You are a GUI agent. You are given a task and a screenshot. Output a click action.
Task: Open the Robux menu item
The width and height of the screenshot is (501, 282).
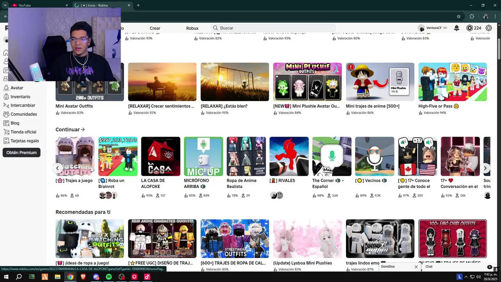pyautogui.click(x=192, y=28)
